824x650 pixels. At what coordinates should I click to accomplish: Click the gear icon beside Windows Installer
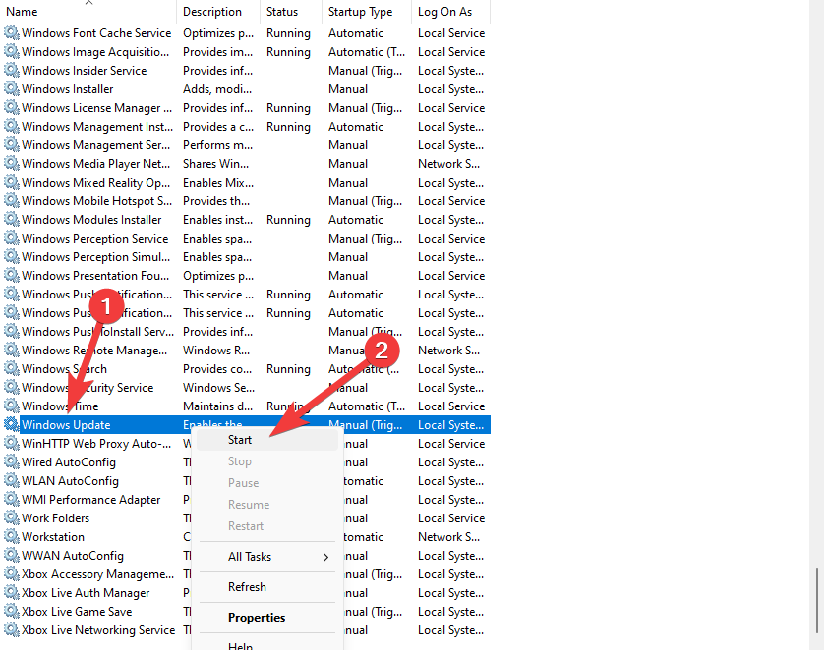point(12,89)
